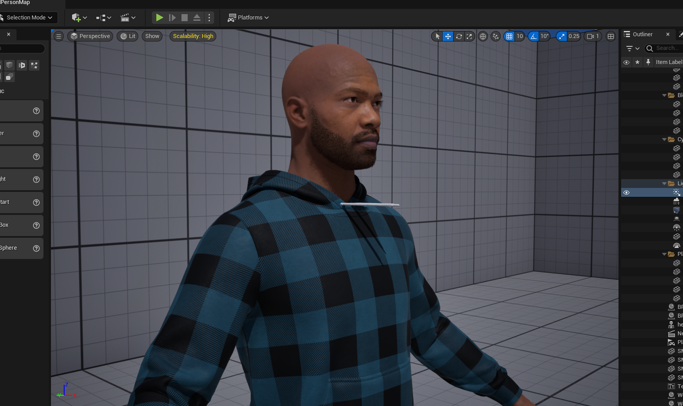The width and height of the screenshot is (683, 406).
Task: Toggle grid snapping
Action: click(509, 36)
